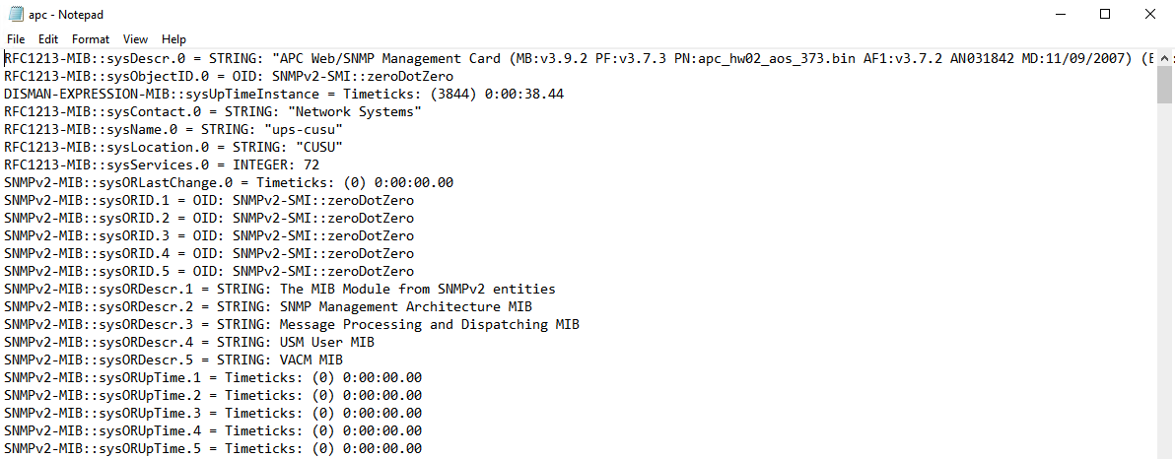This screenshot has height=459, width=1175.
Task: Click the empty scrollbar track below the thumb
Action: (x=1164, y=295)
